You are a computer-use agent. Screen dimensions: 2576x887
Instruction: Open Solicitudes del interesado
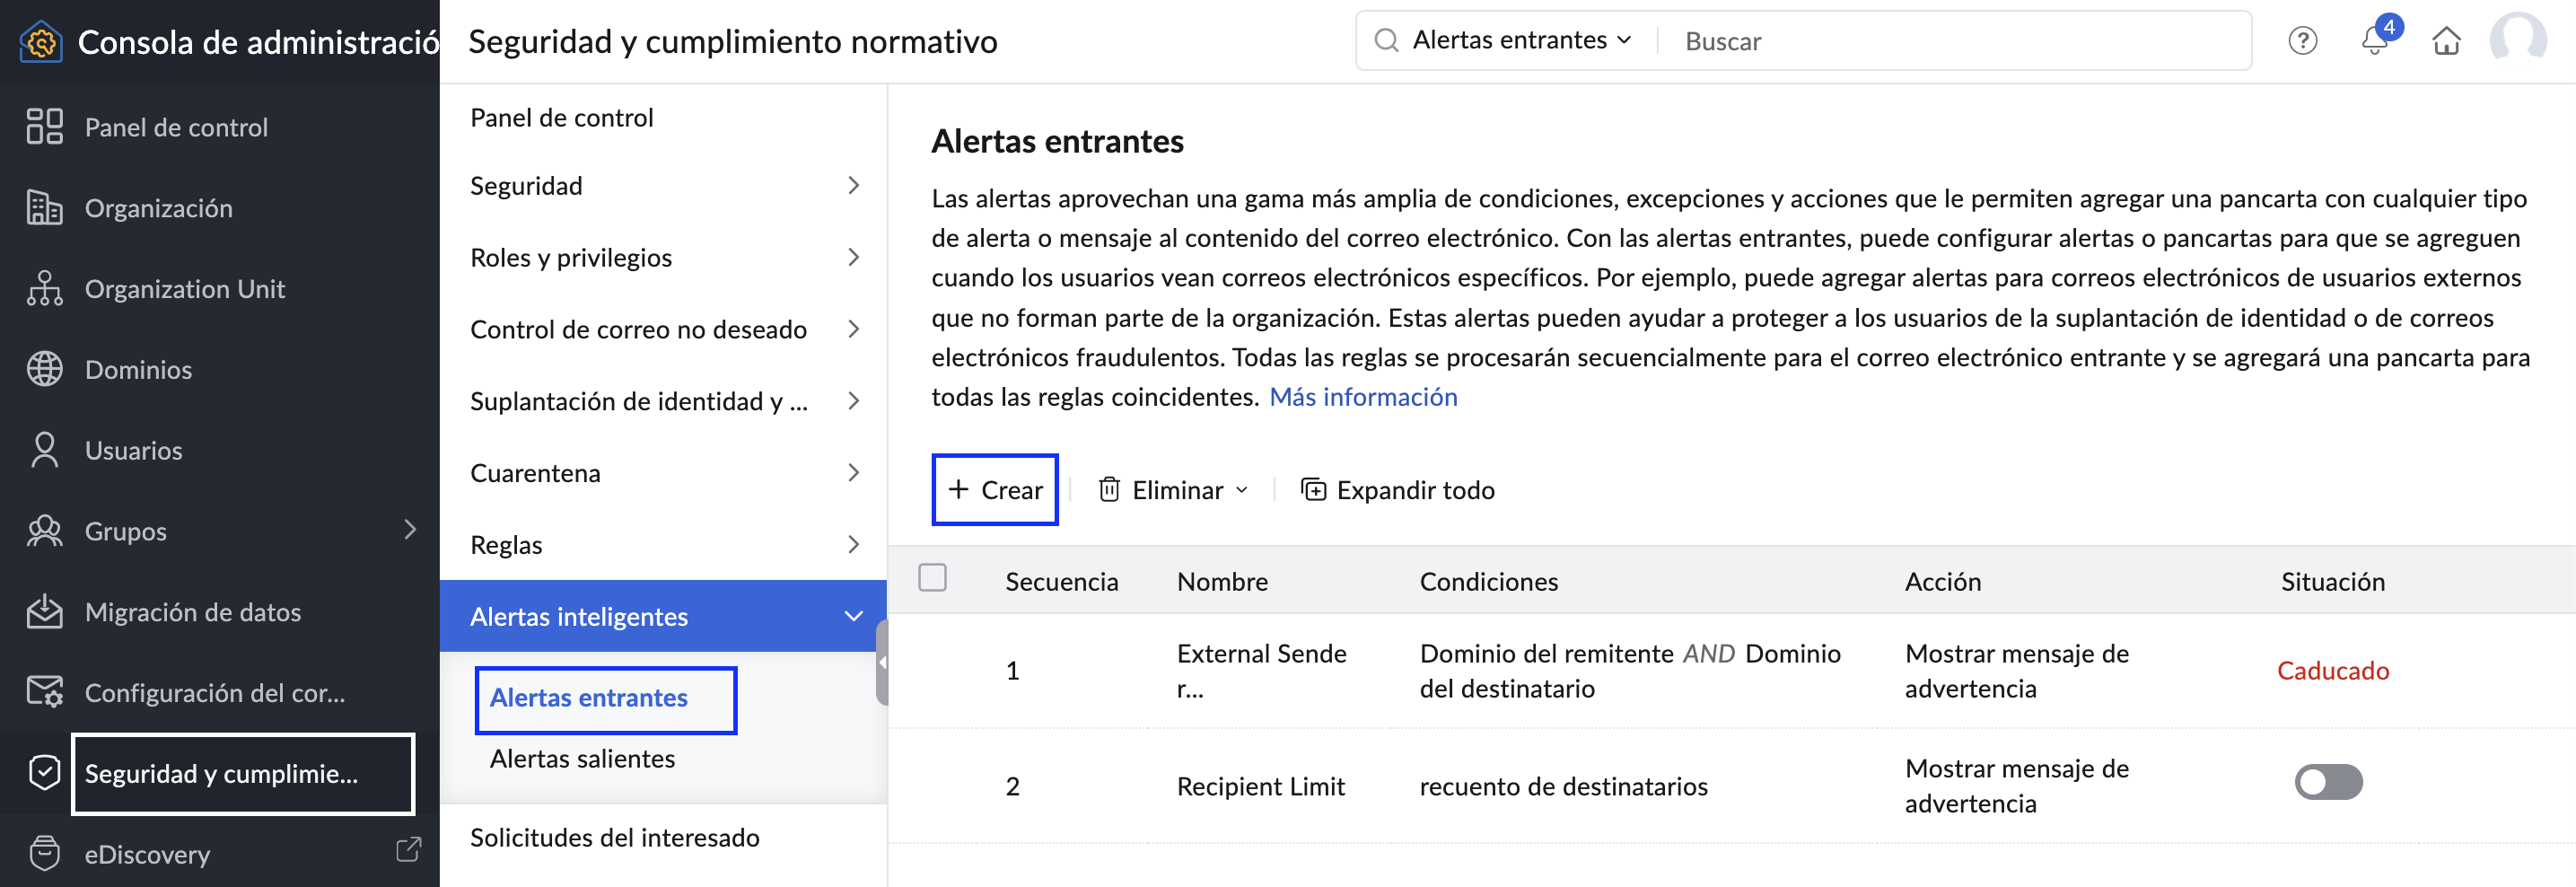click(x=615, y=839)
